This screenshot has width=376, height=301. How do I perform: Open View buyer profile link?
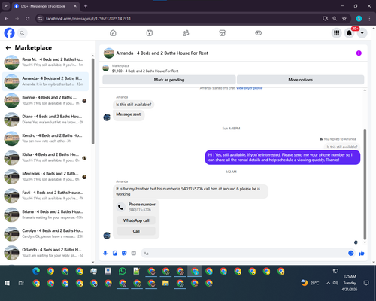pyautogui.click(x=250, y=88)
